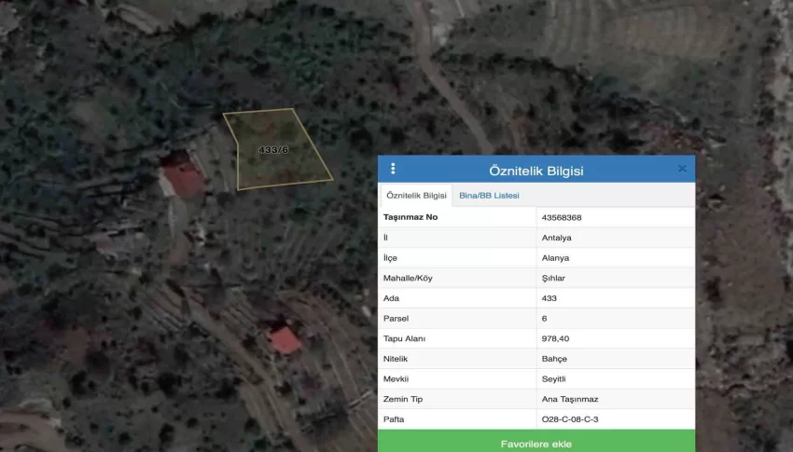Click the Mahalle/Köy label

[408, 279]
